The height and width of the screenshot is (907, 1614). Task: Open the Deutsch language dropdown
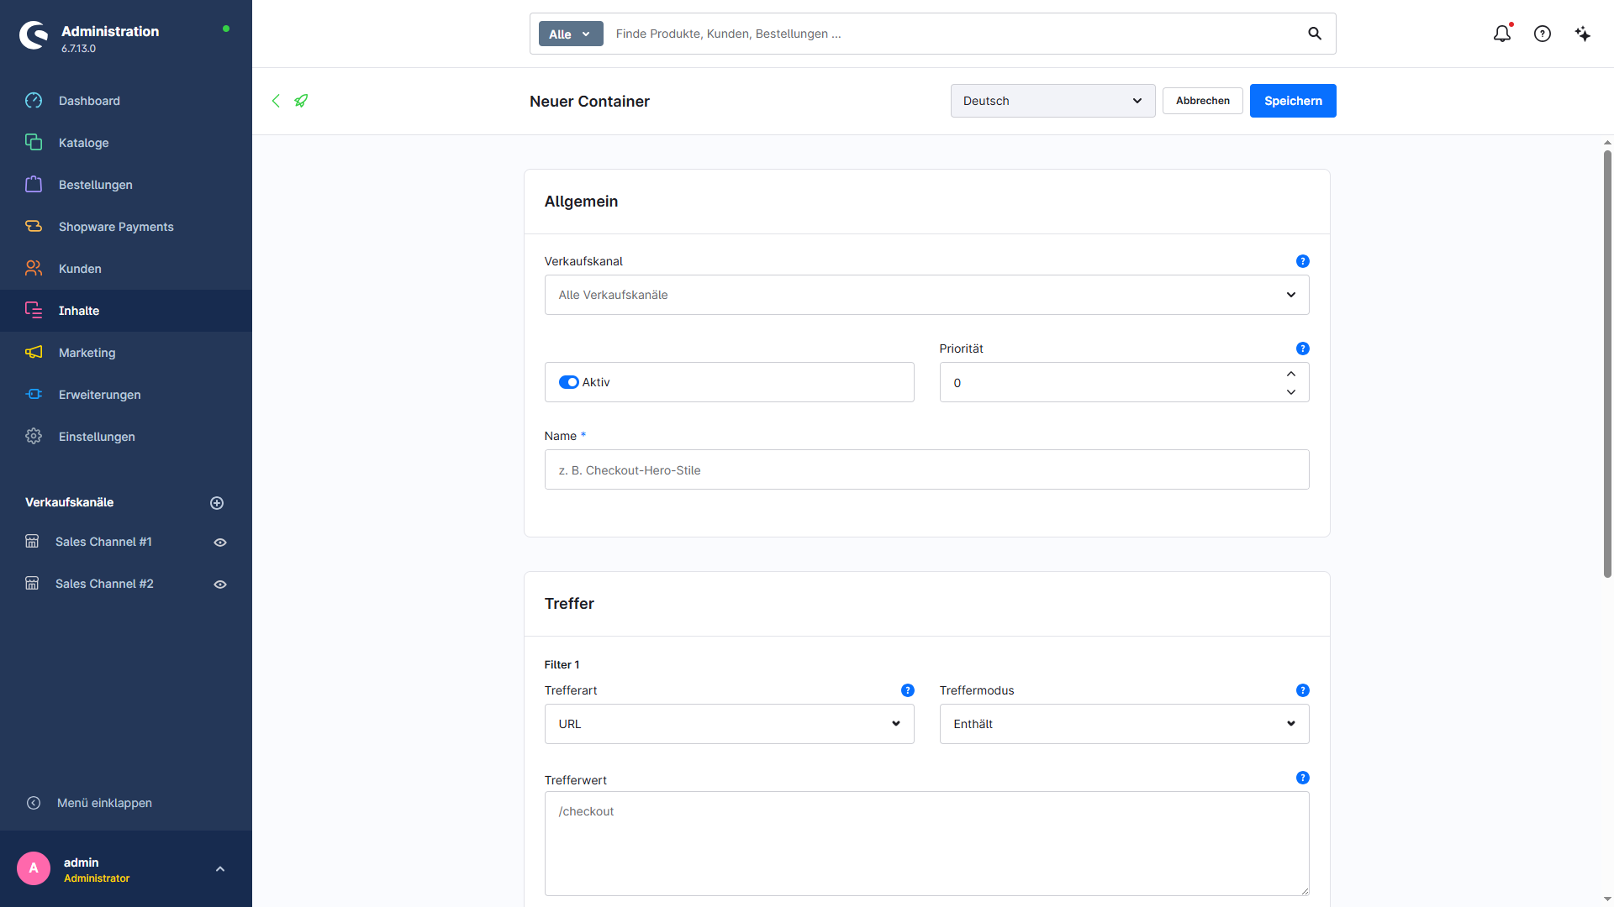click(1052, 101)
